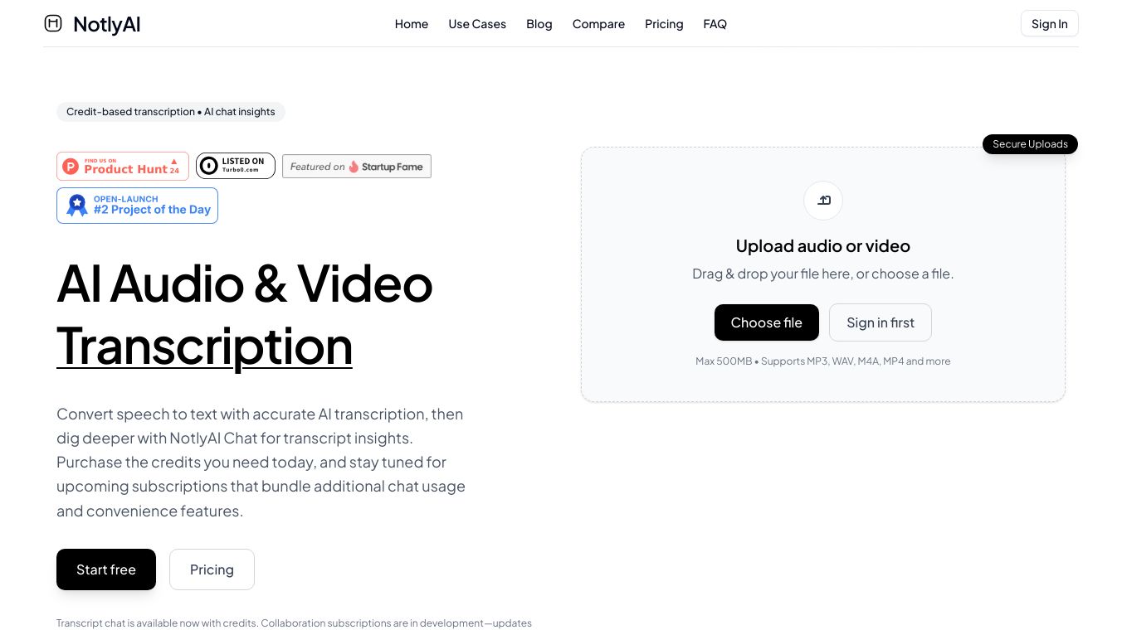
Task: Click the Sign In button
Action: (1050, 24)
